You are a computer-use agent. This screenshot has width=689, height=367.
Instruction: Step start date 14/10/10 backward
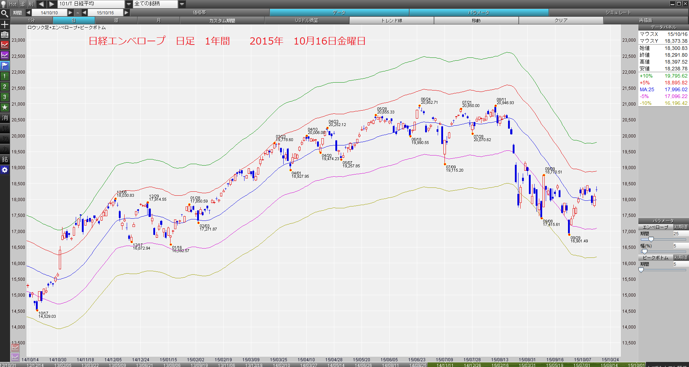tap(28, 13)
